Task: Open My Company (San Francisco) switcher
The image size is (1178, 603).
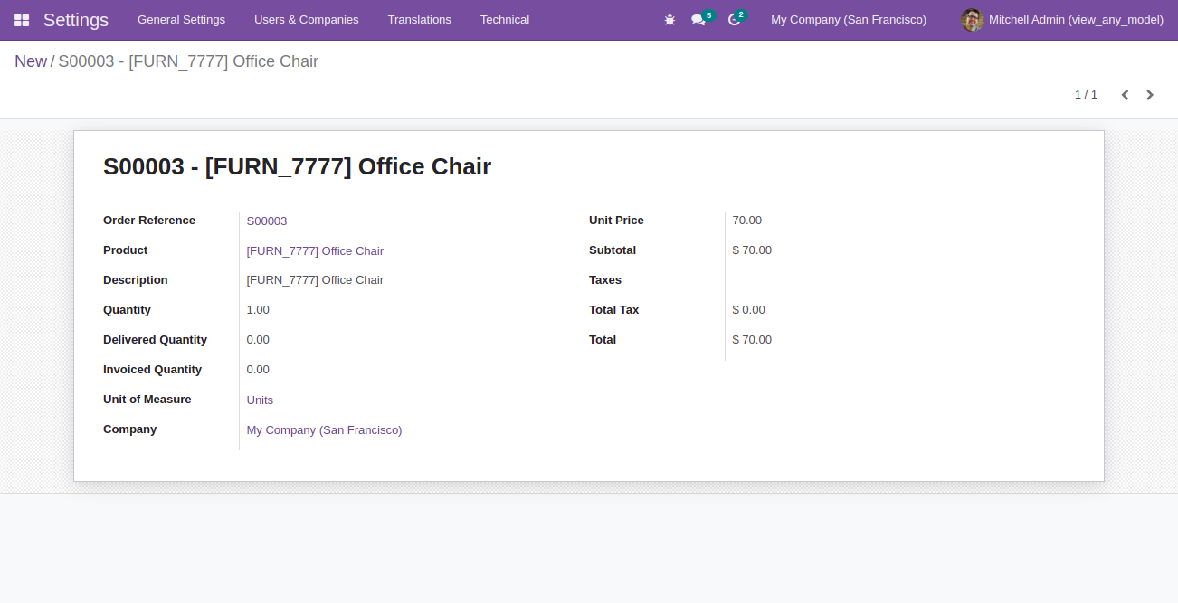Action: tap(849, 20)
